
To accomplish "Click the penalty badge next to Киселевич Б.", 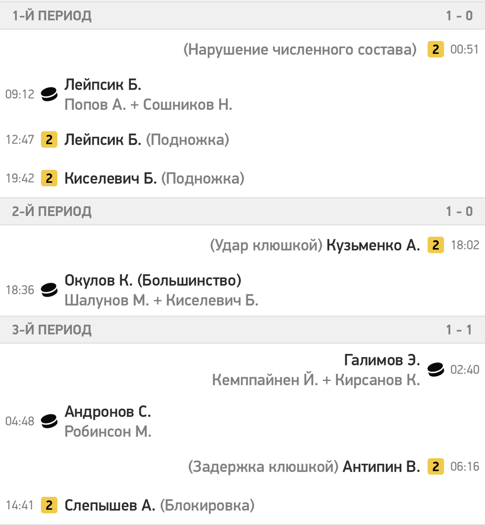I will click(x=49, y=178).
